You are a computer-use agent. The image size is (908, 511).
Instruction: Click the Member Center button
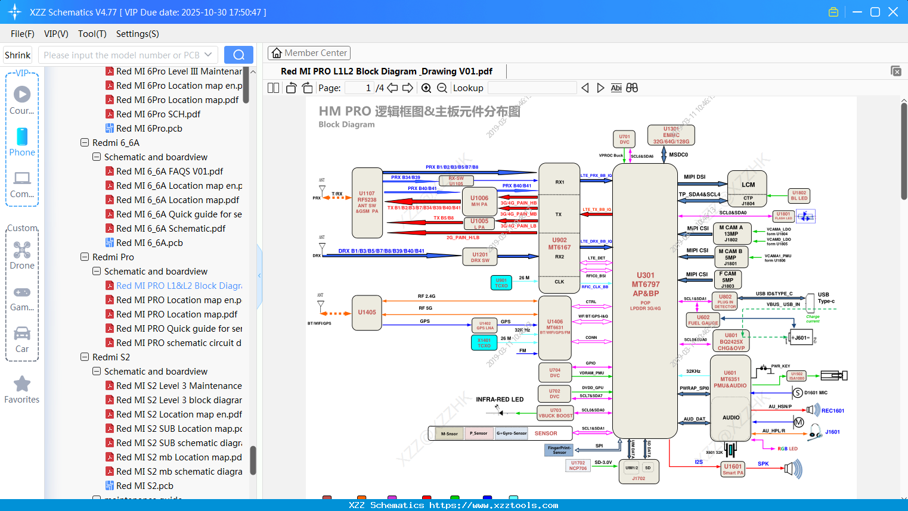(x=309, y=53)
